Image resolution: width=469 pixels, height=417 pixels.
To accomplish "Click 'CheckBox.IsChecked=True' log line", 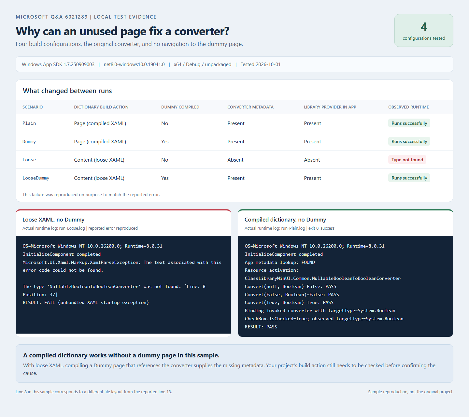I will 324,319.
